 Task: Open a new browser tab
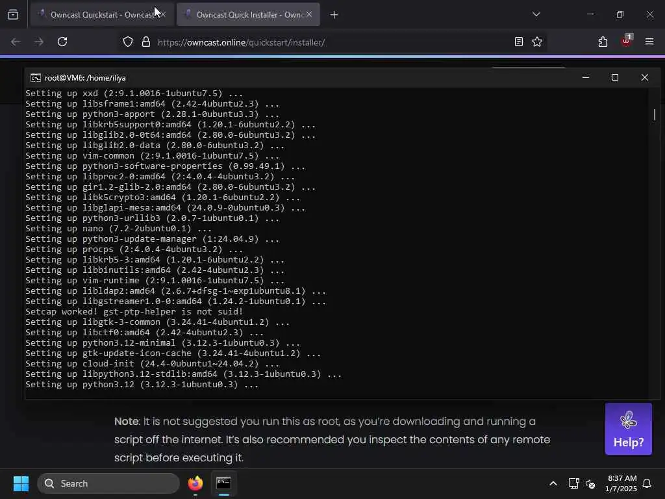tap(334, 15)
